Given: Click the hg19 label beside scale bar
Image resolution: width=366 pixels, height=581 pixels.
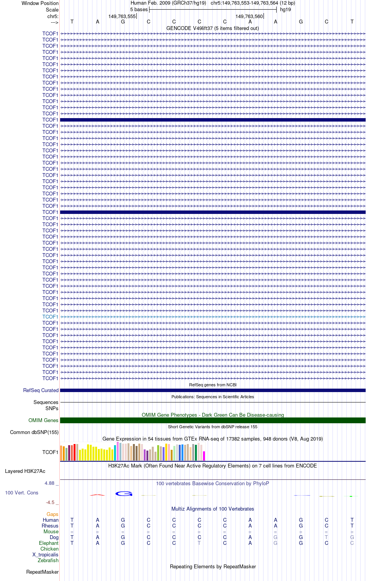Looking at the screenshot, I should coord(285,10).
